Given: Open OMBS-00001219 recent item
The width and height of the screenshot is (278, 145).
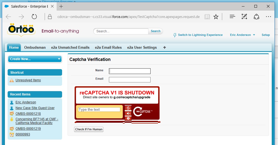Looking at the screenshot, I should point(28,129).
